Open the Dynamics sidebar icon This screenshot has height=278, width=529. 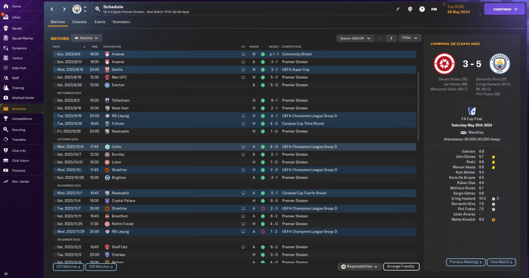pyautogui.click(x=6, y=48)
